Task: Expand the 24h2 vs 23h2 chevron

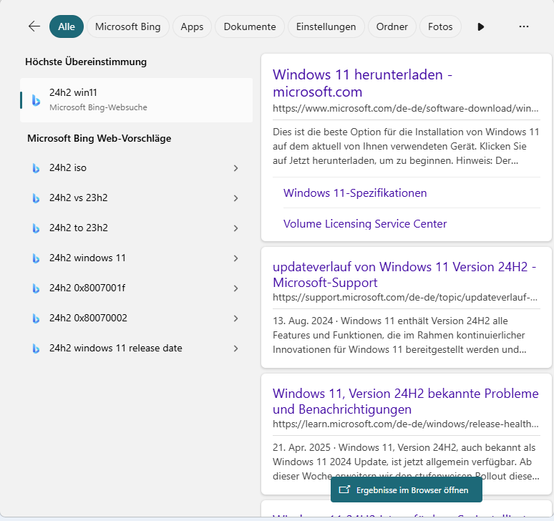Action: 236,198
